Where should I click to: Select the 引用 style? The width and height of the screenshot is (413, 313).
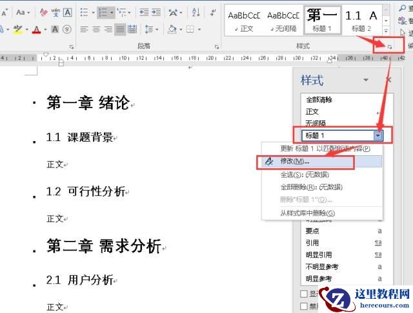[312, 243]
